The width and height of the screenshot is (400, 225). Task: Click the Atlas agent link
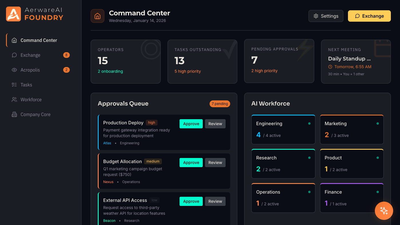[x=107, y=143]
